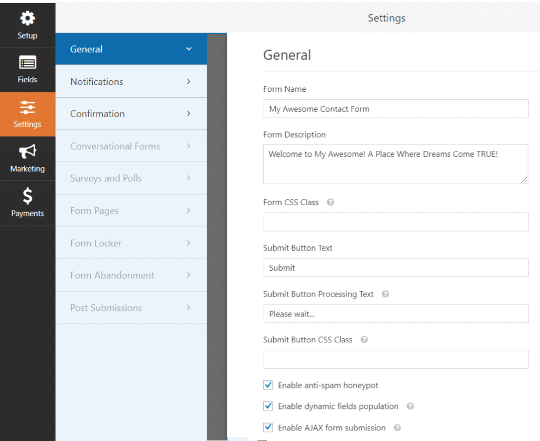Viewport: 540px width, 441px height.
Task: Open the Setup panel
Action: point(27,25)
